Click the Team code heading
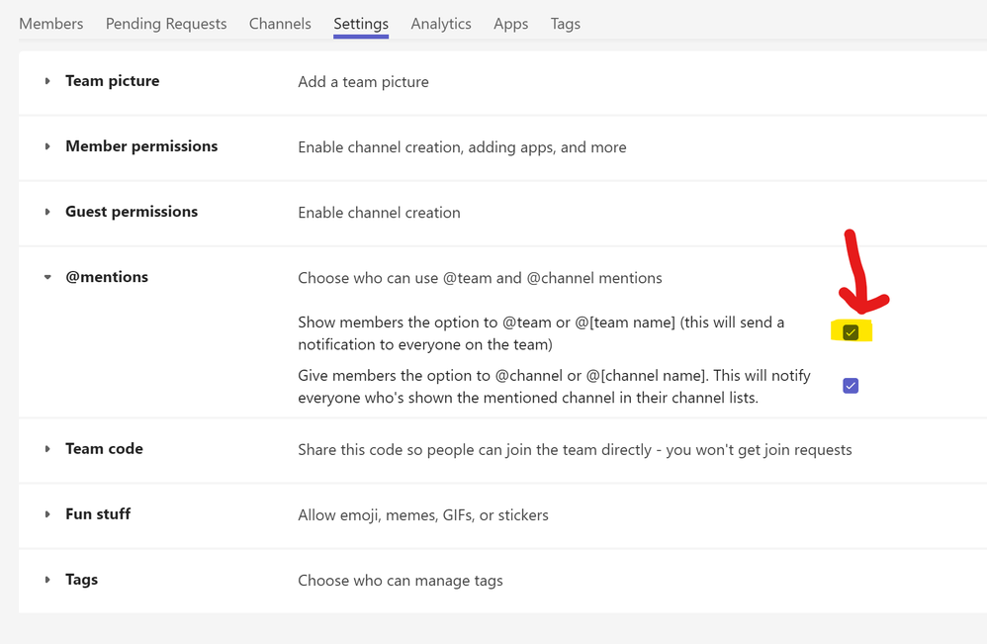987x644 pixels. pyautogui.click(x=104, y=449)
